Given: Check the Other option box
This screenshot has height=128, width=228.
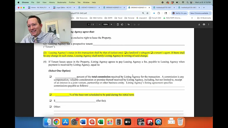Looking at the screenshot, I should point(50,106).
